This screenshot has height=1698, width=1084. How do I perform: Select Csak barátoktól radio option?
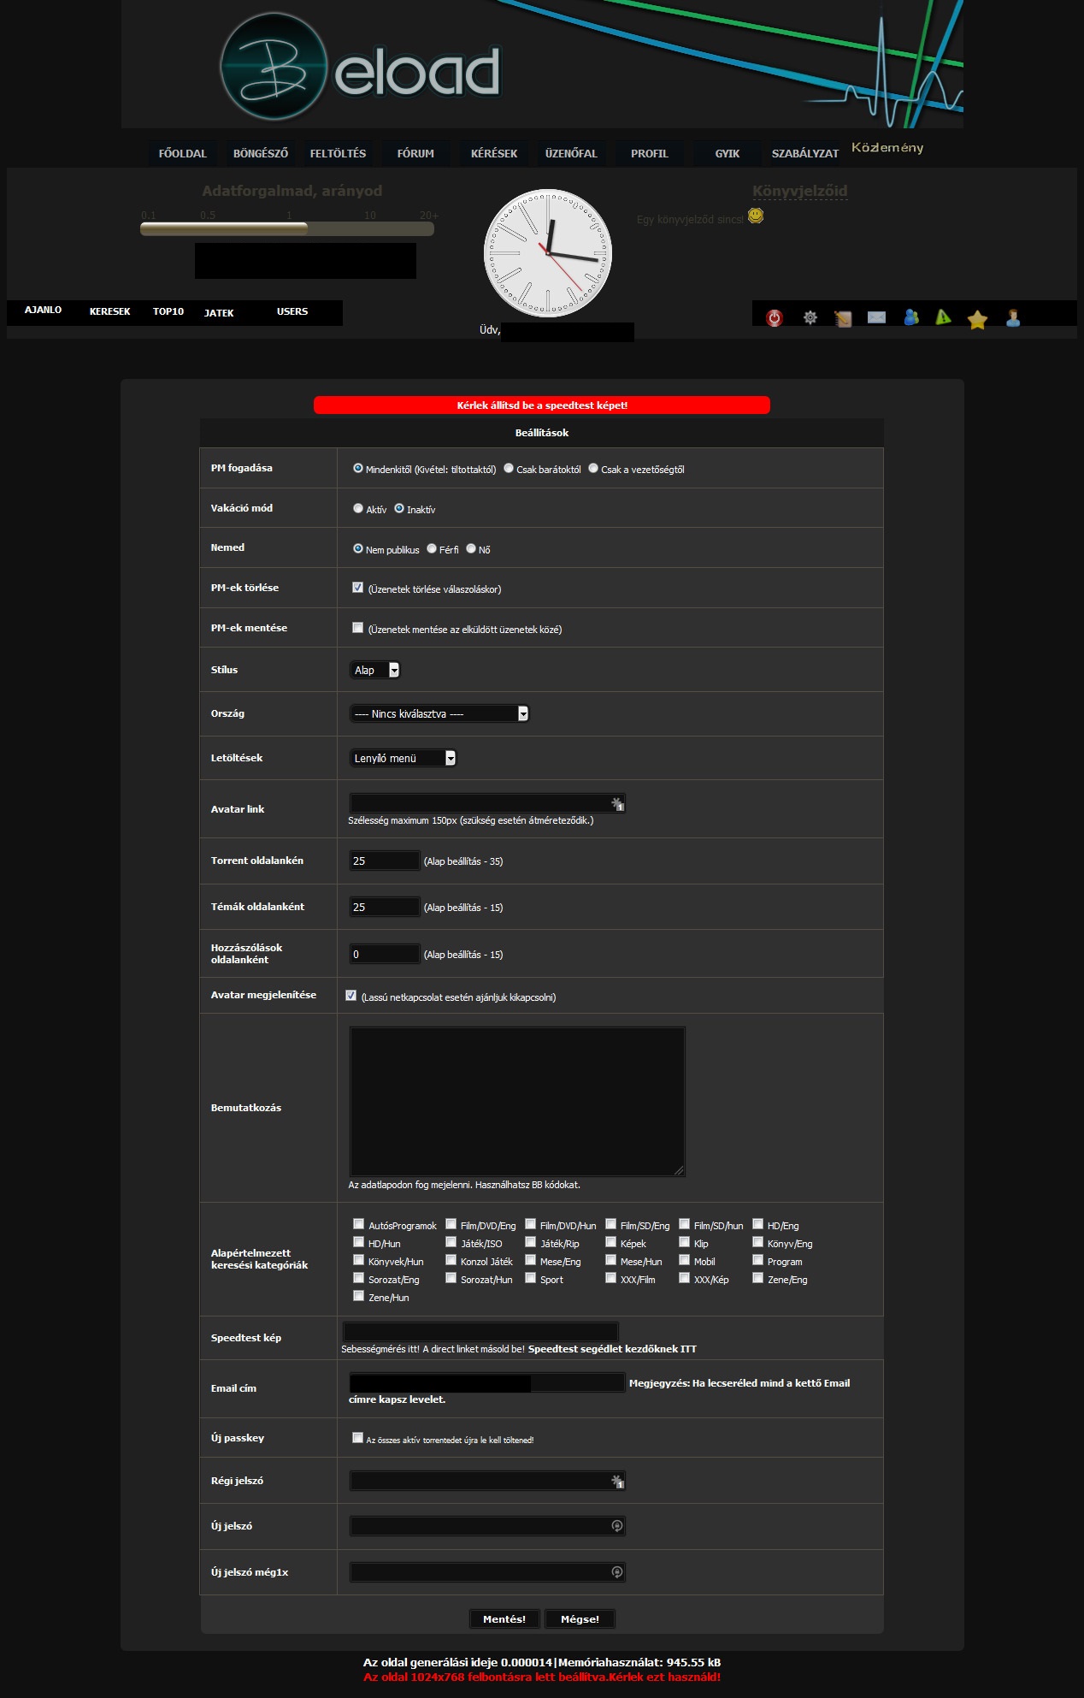tap(509, 468)
